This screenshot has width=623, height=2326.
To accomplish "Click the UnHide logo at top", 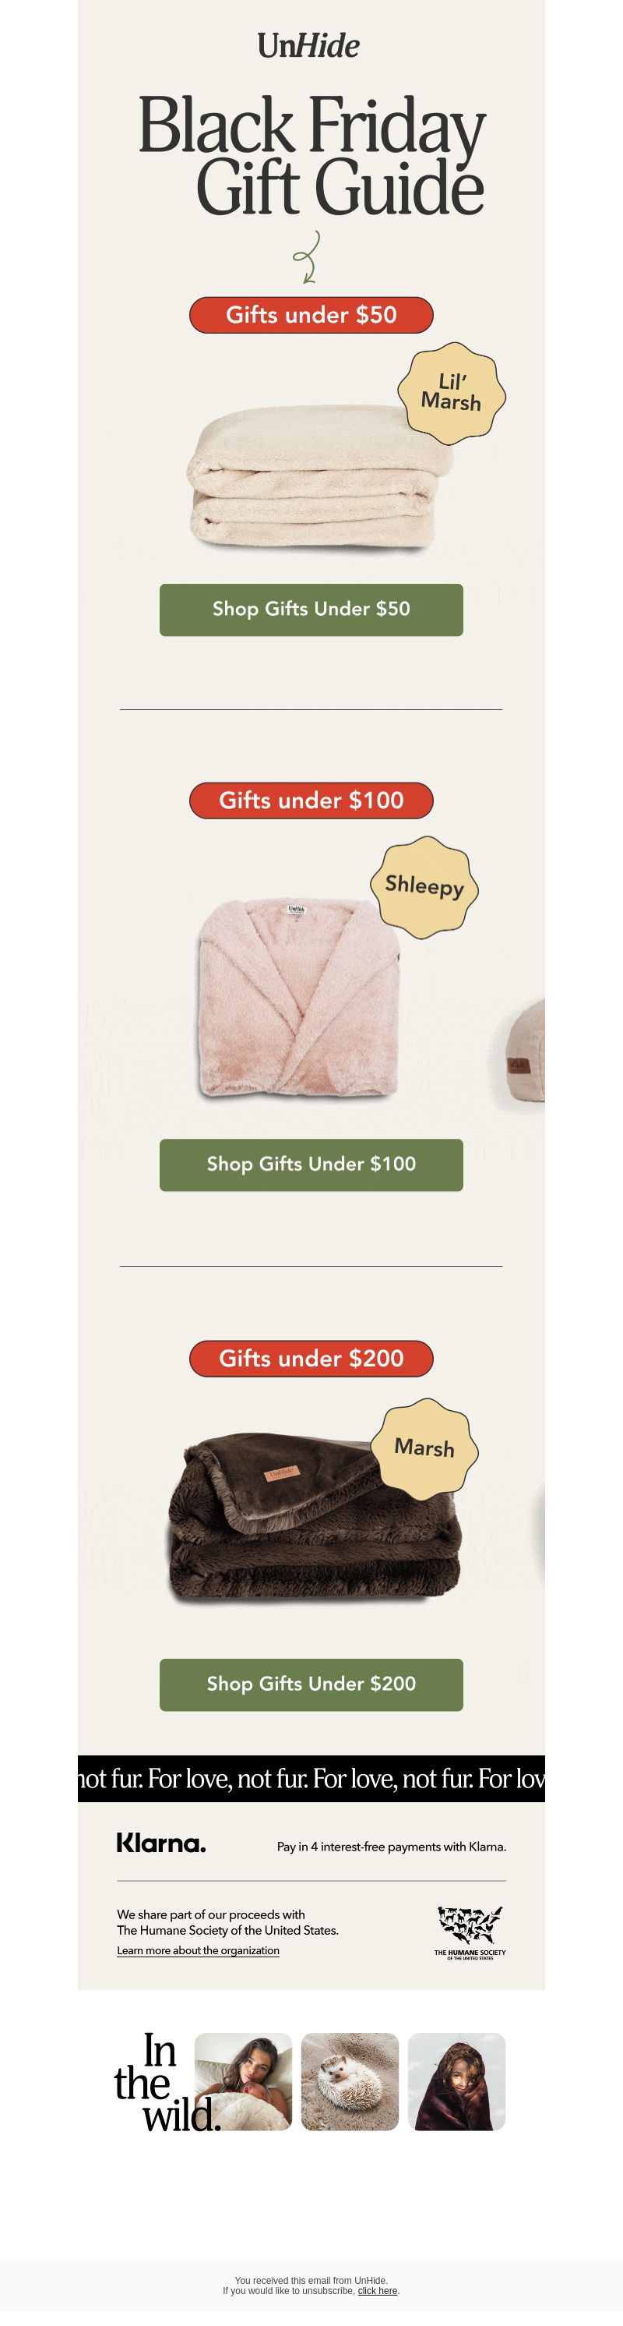I will [x=308, y=45].
